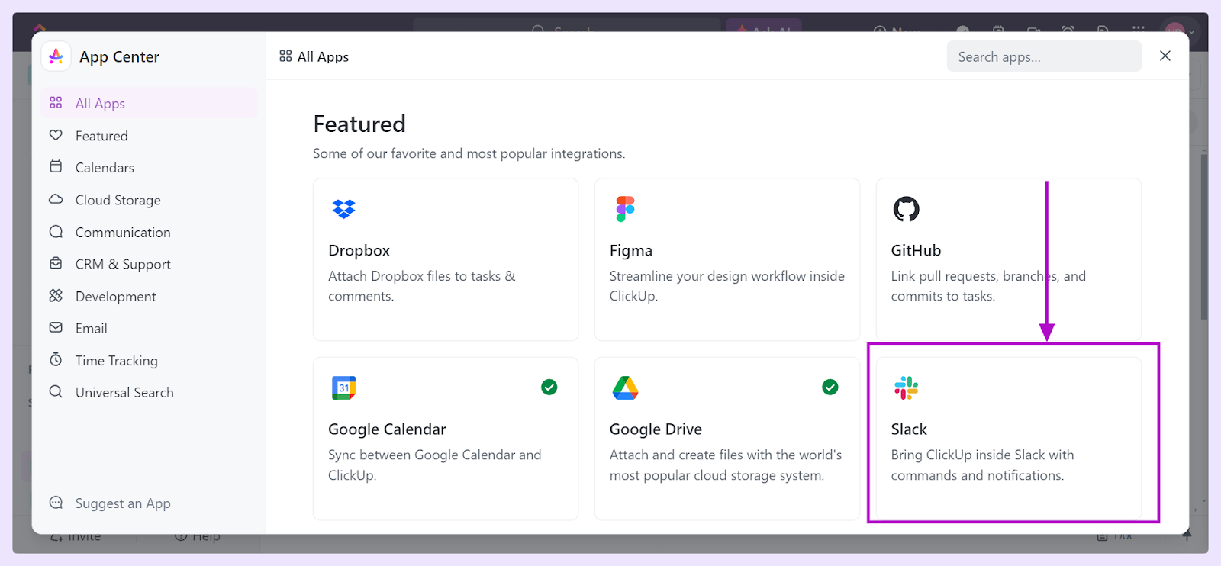This screenshot has height=566, width=1221.
Task: Click text 'Attach Dropbox files to tasks & comments.'
Action: tap(422, 286)
